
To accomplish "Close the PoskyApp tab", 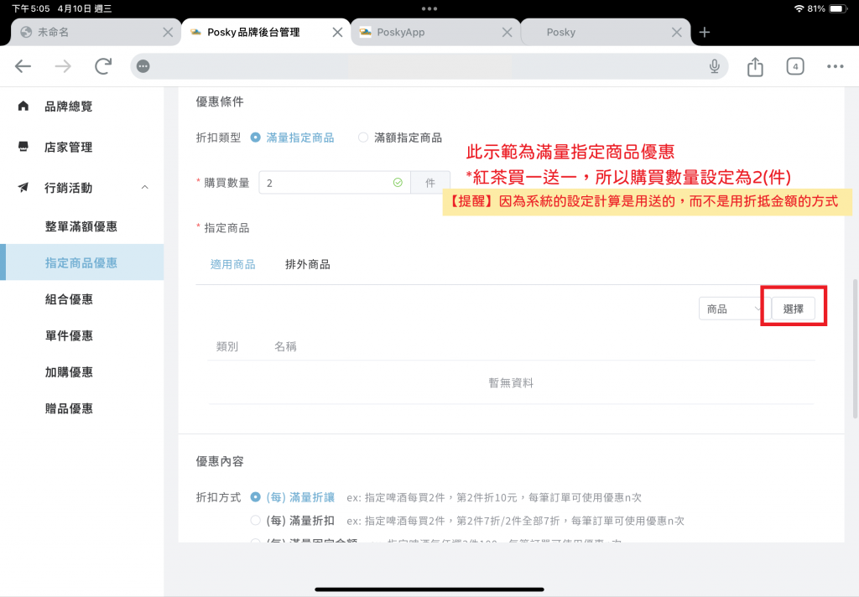I will click(508, 33).
